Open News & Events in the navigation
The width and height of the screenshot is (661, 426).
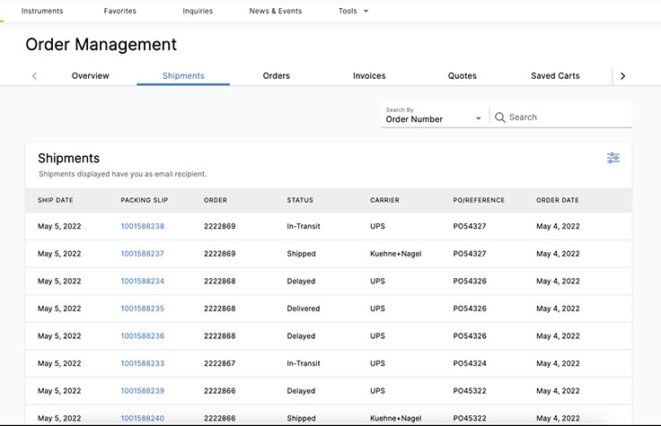coord(275,12)
